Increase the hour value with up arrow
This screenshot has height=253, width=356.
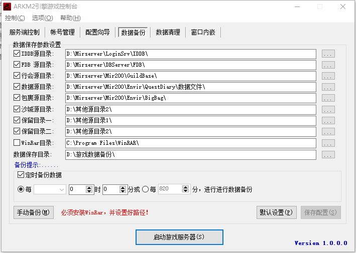coord(90,187)
